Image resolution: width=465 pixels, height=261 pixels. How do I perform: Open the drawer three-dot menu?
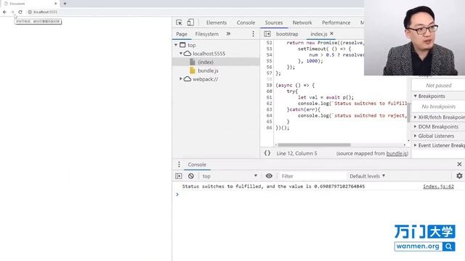(x=179, y=165)
